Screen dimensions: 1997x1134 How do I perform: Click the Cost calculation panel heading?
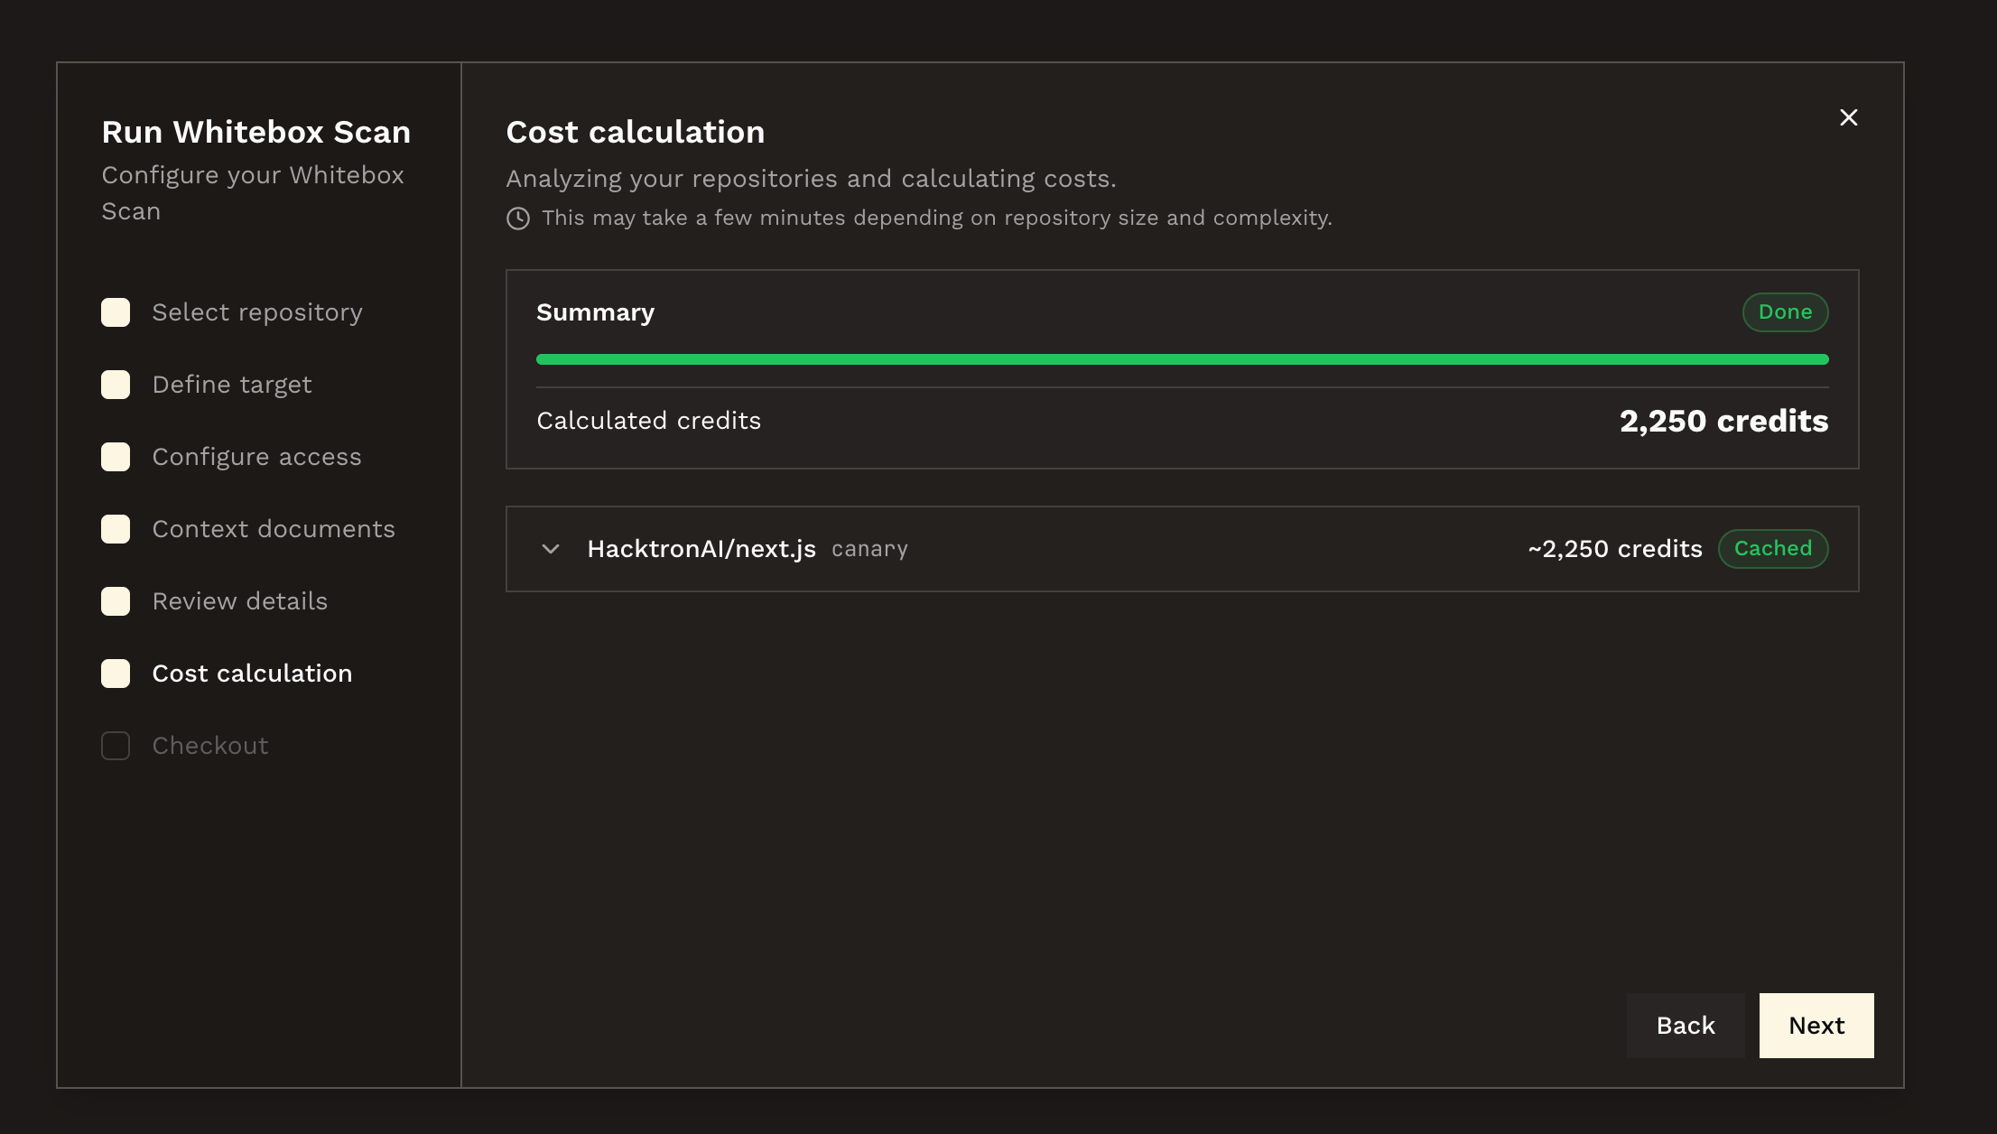click(x=636, y=132)
